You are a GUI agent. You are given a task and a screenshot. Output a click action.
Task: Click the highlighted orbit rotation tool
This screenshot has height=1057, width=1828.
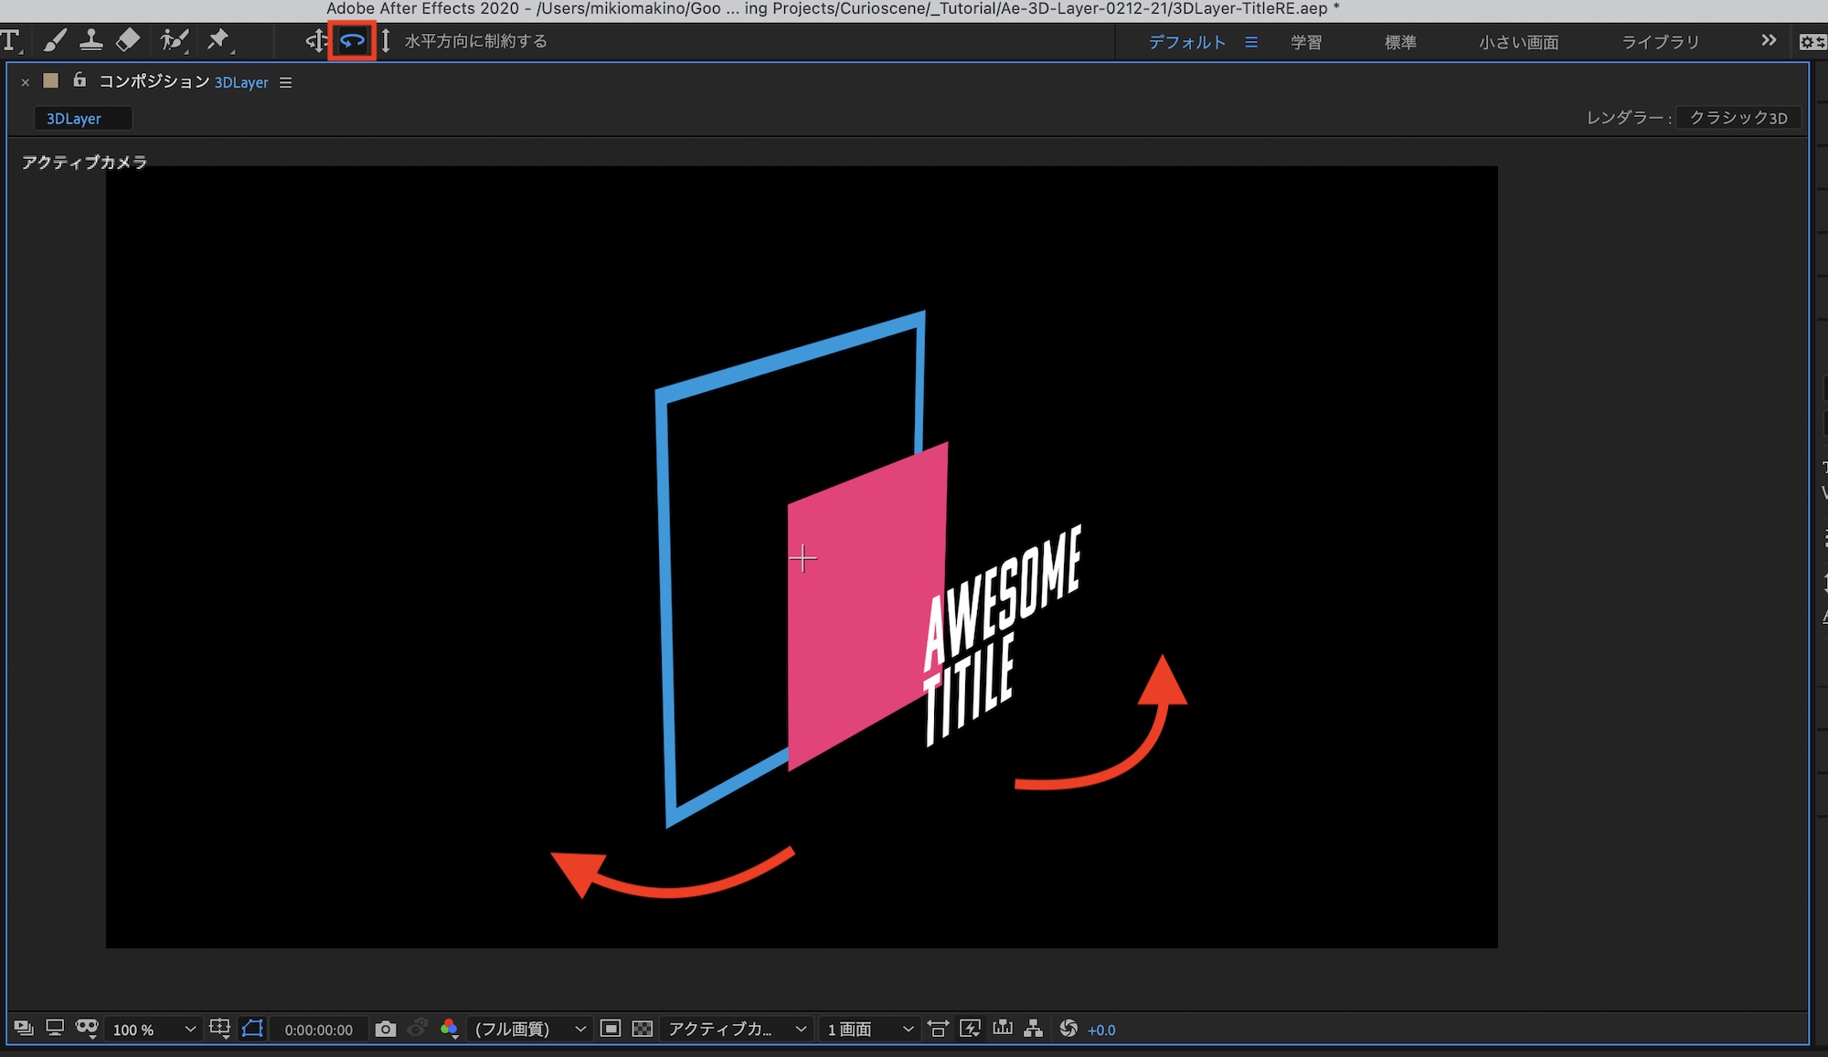352,41
